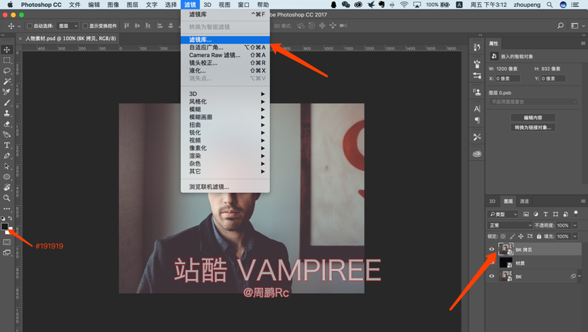The image size is (588, 332).
Task: Switch to the 通道 tab
Action: click(524, 201)
